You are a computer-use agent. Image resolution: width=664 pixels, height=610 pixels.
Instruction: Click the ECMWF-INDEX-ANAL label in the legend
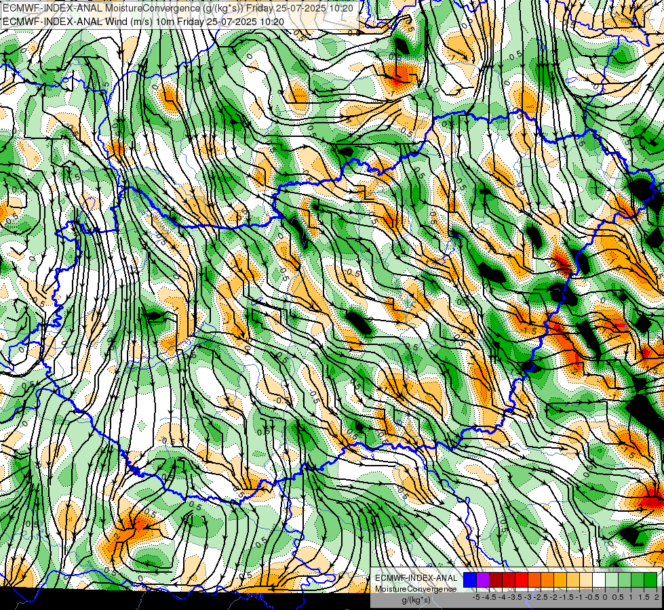pos(416,578)
